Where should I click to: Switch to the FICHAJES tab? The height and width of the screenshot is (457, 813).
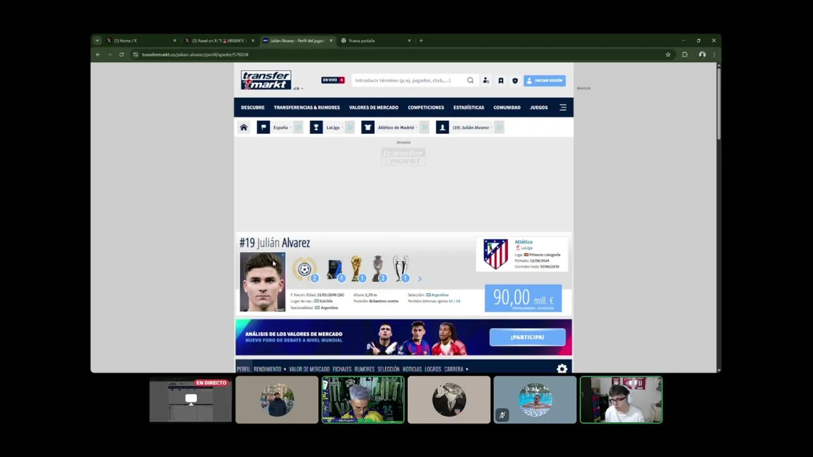pos(342,369)
